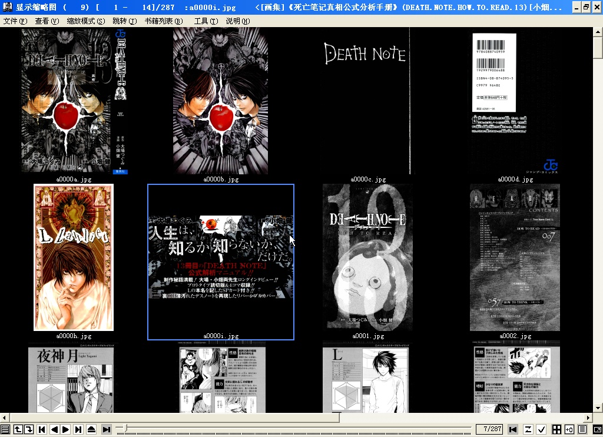Click the +0 adjustment icon
The height and width of the screenshot is (437, 603).
pos(569,429)
